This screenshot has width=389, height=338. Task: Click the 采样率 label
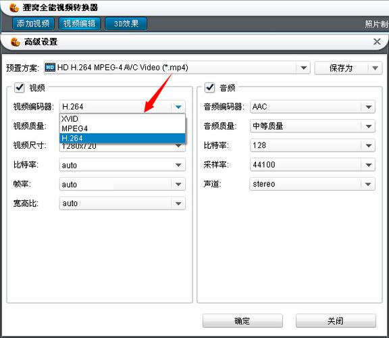216,164
